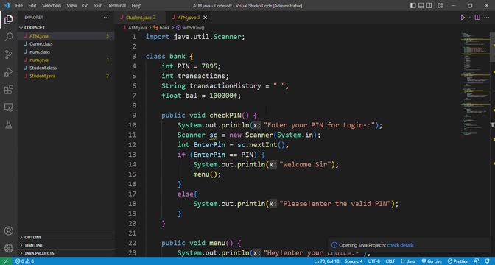Switch to the Student.java tab
Viewport: 495px width, 265px height.
coord(138,18)
